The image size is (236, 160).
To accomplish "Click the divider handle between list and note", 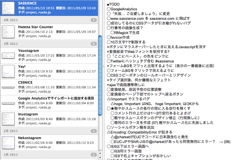I will pyautogui.click(x=103, y=67).
